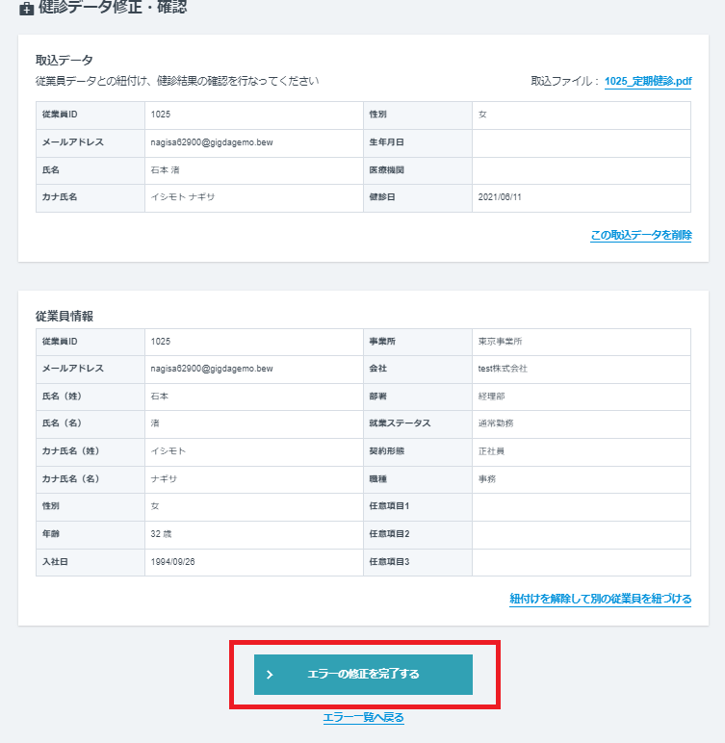Click the imported name 石本 渚

pyautogui.click(x=165, y=170)
